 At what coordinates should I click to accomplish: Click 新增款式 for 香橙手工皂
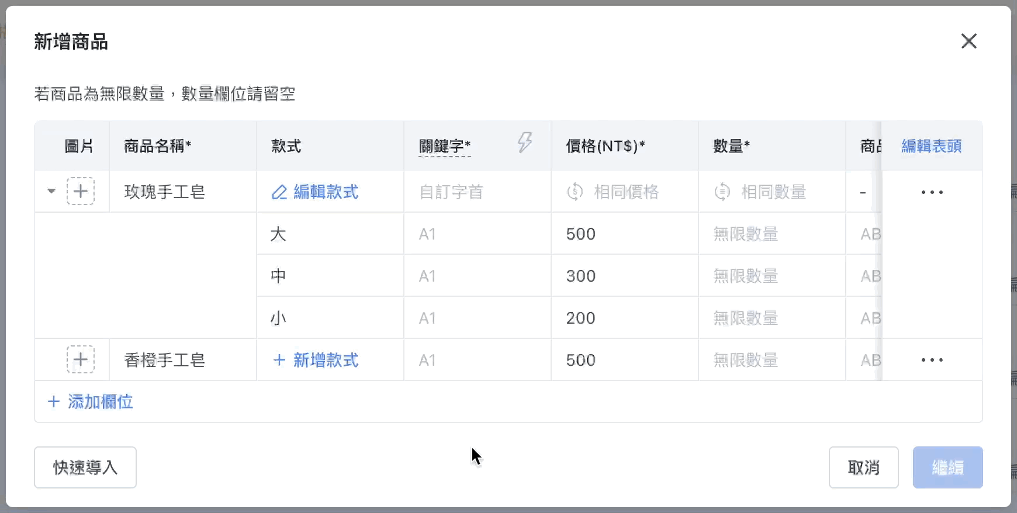316,360
